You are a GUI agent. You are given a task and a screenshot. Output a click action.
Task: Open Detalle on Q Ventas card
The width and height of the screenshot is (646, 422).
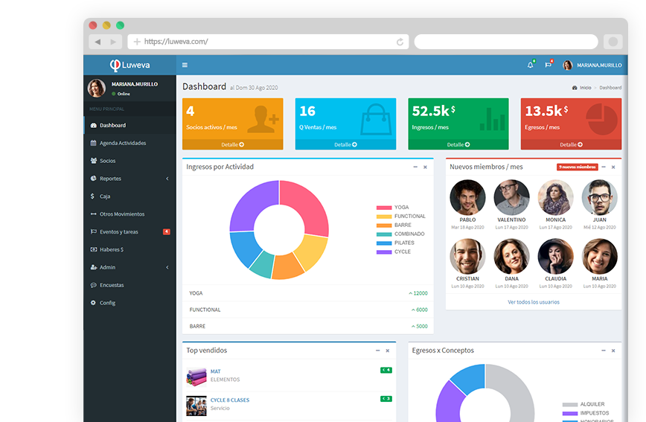[x=345, y=144]
